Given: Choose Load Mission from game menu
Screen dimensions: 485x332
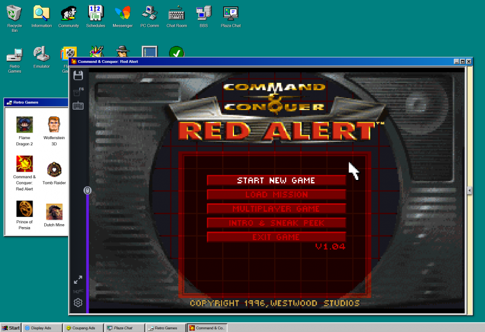Looking at the screenshot, I should coord(276,195).
